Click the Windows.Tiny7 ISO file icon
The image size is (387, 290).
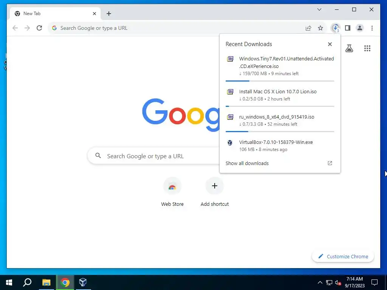click(230, 59)
